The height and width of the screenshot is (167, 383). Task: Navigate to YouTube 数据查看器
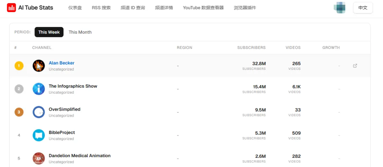coord(203,7)
